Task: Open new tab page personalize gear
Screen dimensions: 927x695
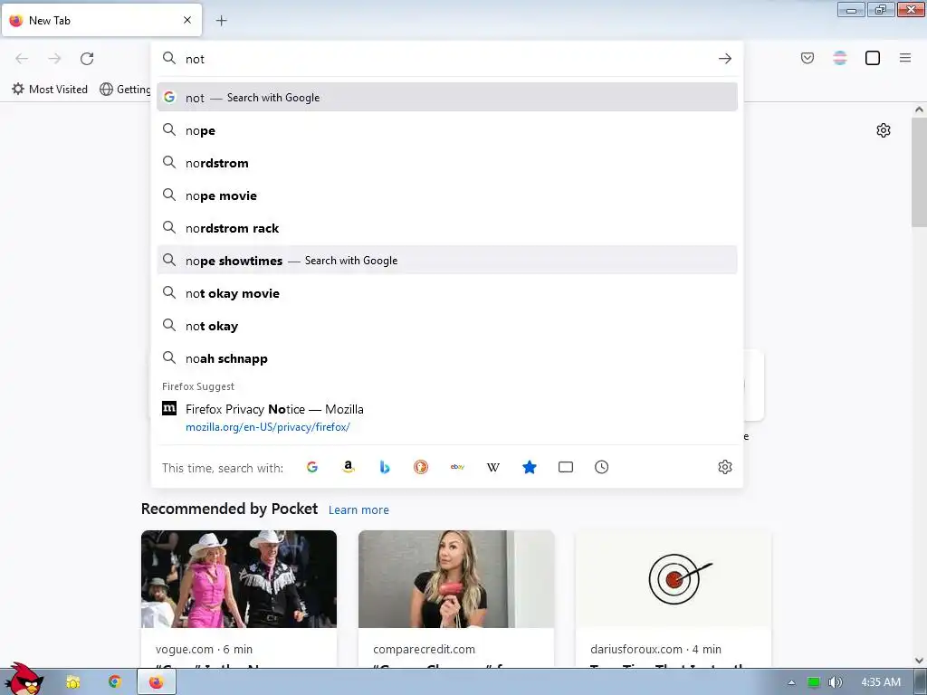Action: tap(884, 130)
